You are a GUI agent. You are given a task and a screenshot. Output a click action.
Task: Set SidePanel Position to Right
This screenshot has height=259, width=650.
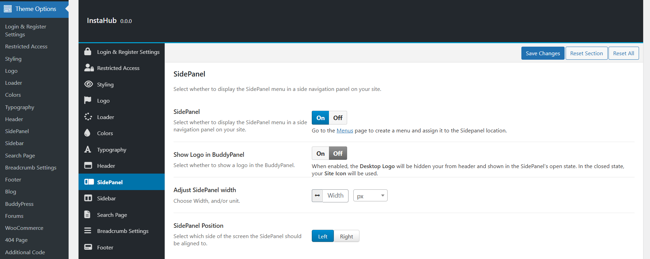pyautogui.click(x=346, y=236)
